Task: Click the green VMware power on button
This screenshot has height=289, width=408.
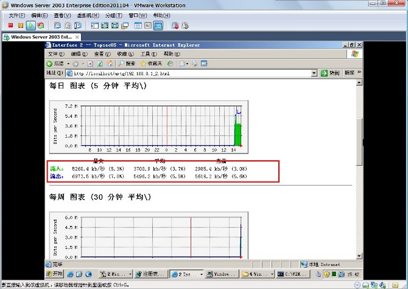Action: (x=30, y=25)
